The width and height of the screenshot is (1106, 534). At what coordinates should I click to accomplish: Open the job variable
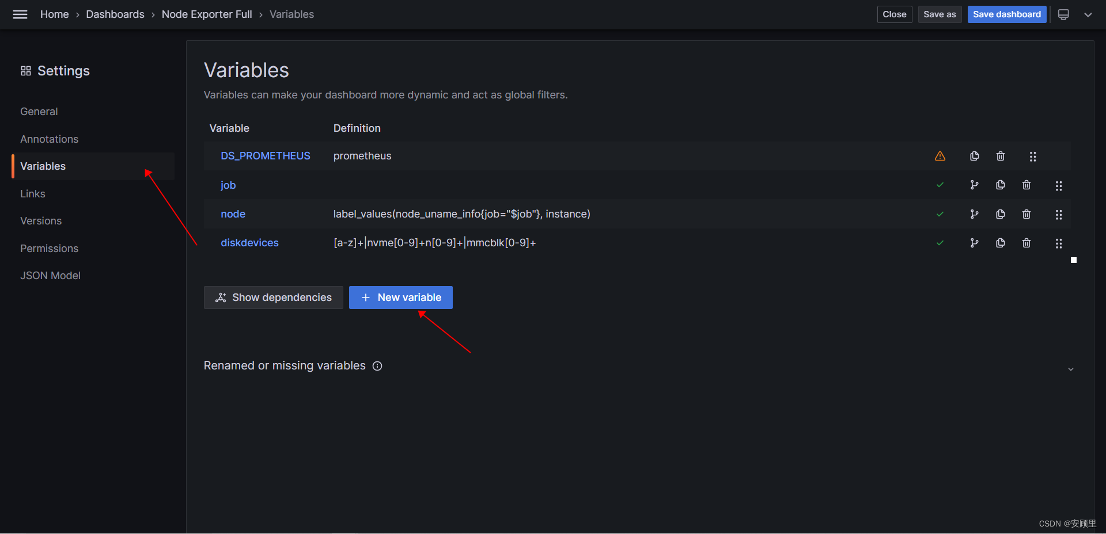point(228,185)
